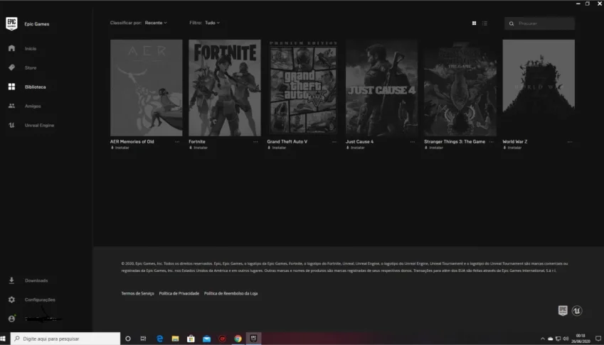Click the user account avatar icon
Screen dimensions: 604x345
pos(11,319)
